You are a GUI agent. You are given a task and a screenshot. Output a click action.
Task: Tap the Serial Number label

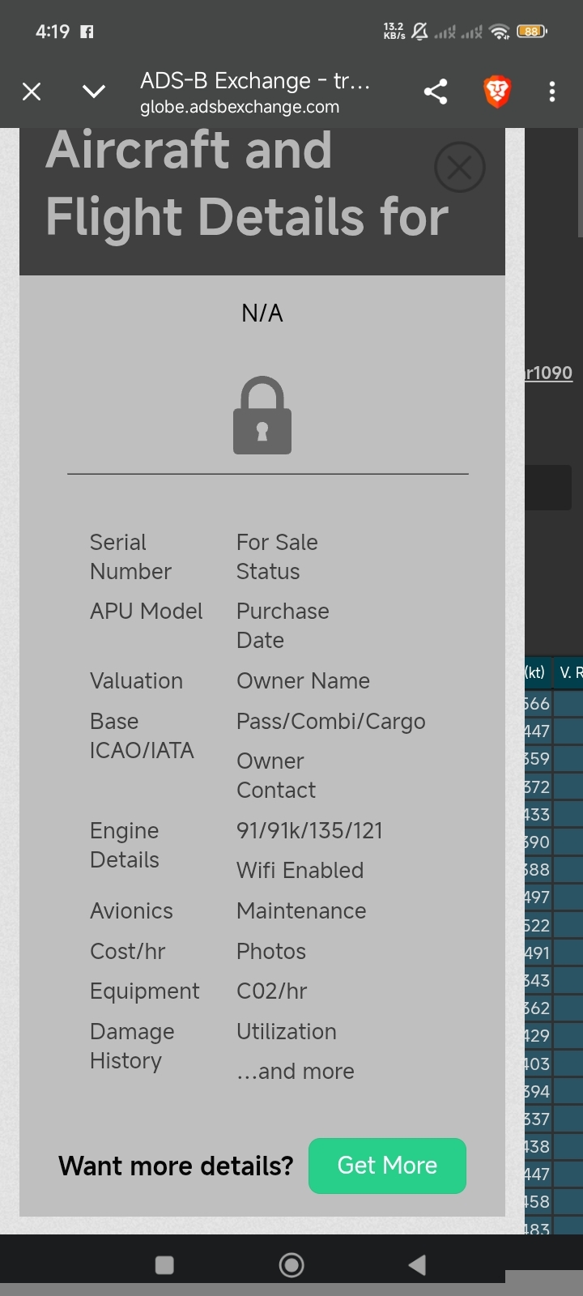point(130,556)
